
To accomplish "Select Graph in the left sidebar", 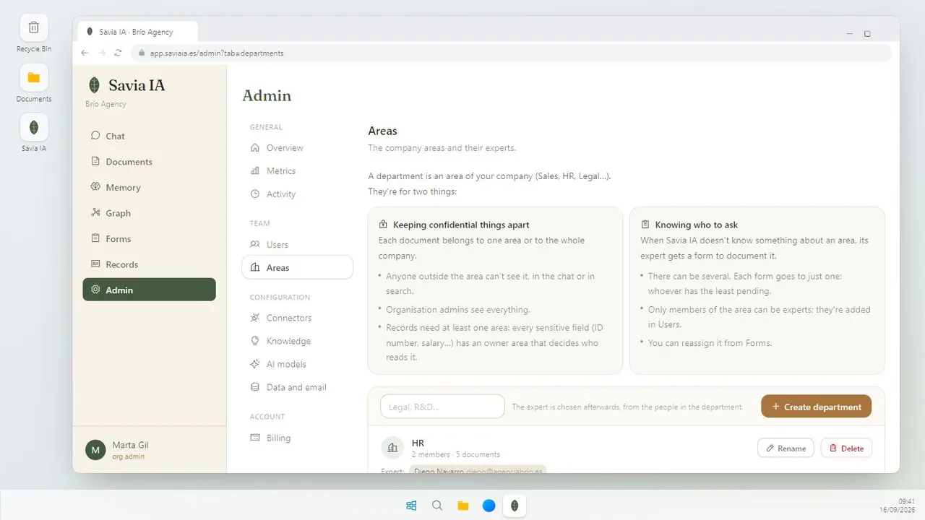I will pos(149,213).
